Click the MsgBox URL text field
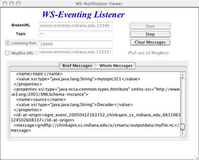The height and width of the screenshot is (160, 199). tap(76, 52)
